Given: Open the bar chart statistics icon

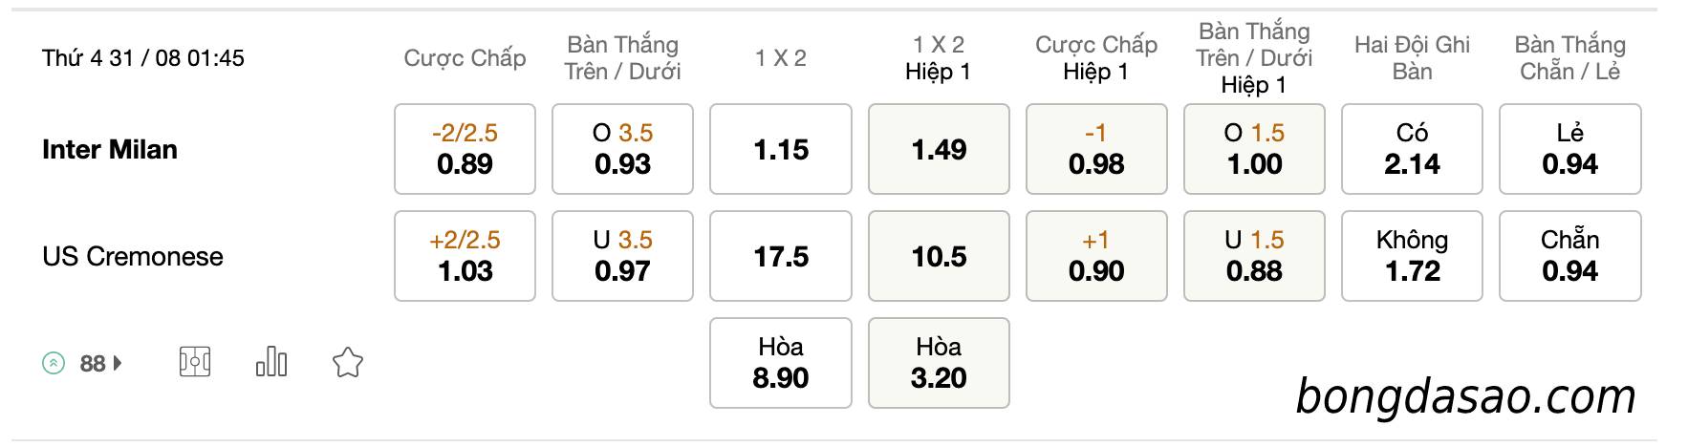Looking at the screenshot, I should pyautogui.click(x=271, y=362).
